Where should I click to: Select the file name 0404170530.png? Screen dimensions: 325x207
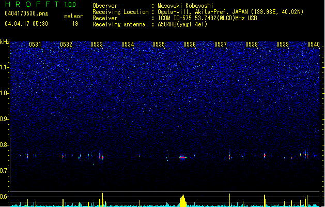tap(26, 13)
